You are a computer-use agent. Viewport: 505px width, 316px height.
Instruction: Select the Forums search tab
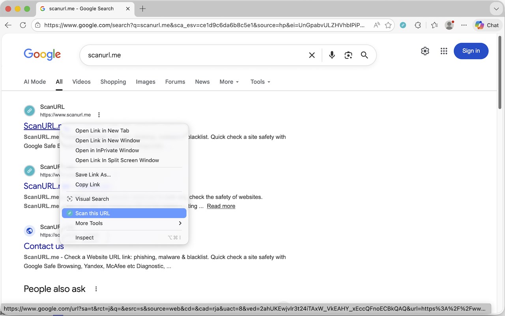[175, 82]
